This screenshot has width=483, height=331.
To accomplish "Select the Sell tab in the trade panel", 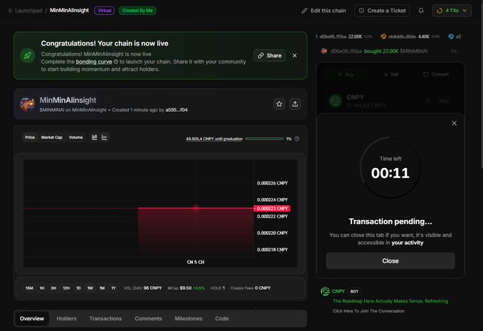I will pos(391,74).
